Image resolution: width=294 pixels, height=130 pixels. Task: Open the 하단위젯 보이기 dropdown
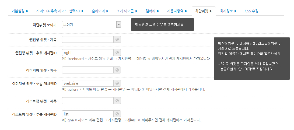click(x=91, y=25)
